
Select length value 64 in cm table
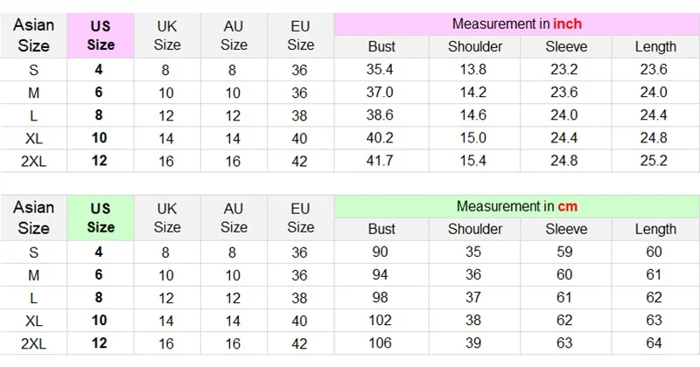point(655,343)
